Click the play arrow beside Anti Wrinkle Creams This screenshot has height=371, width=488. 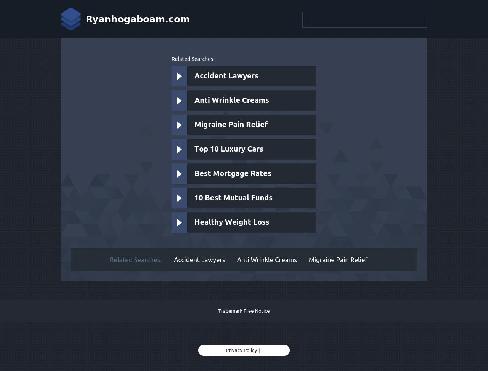coord(179,101)
